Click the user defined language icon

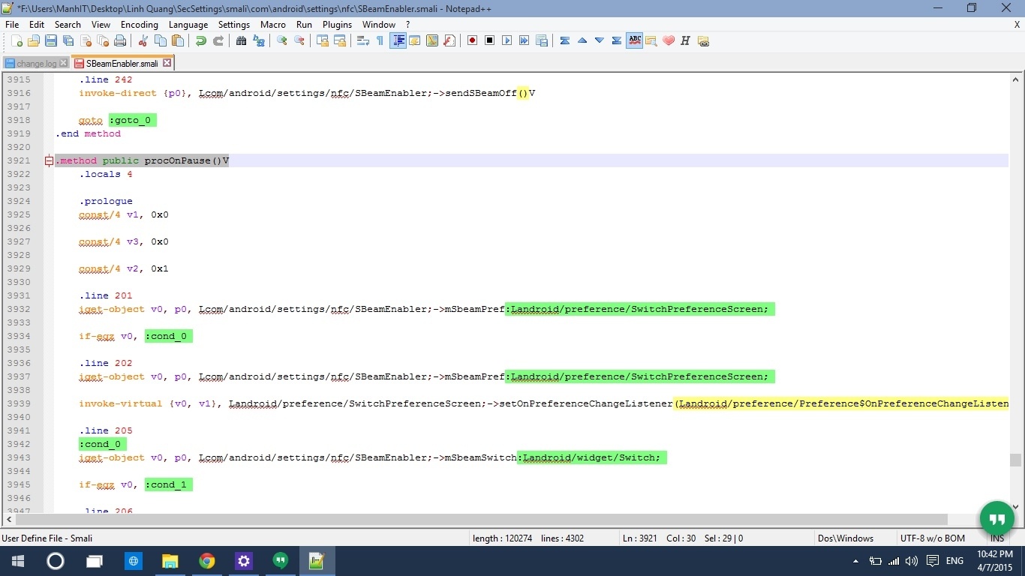point(414,40)
